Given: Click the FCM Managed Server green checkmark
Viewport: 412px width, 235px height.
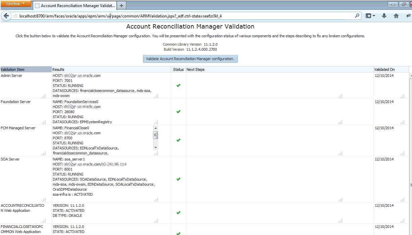Looking at the screenshot, I should click(x=178, y=140).
